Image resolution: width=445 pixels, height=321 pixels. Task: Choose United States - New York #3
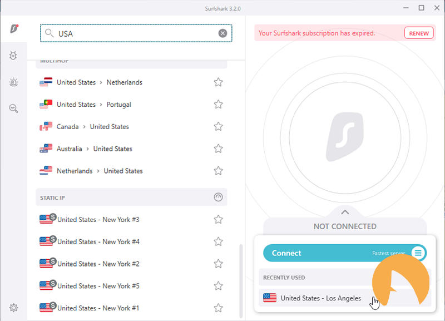pyautogui.click(x=131, y=219)
